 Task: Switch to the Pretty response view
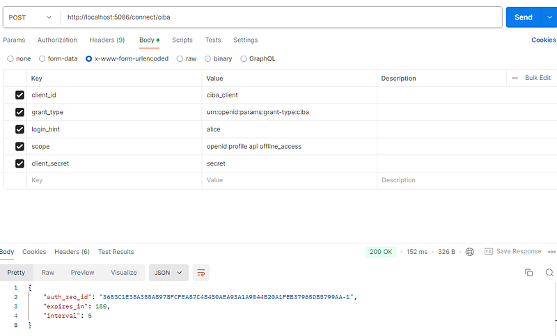tap(16, 273)
